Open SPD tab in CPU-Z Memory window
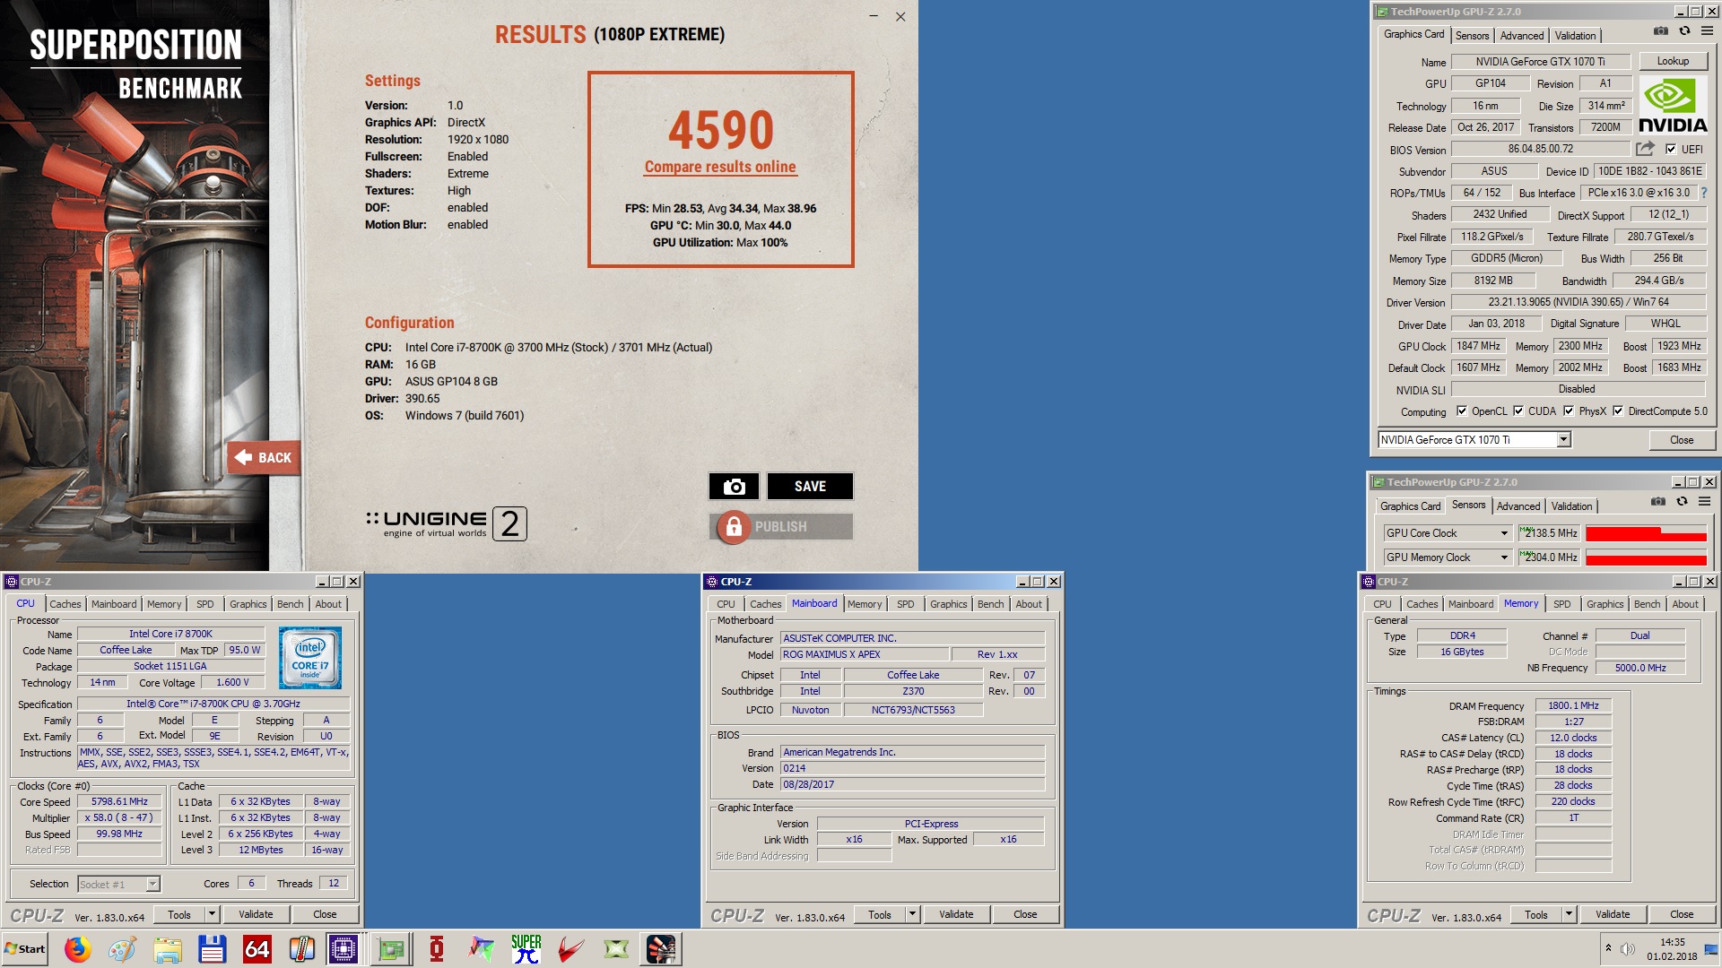Image resolution: width=1722 pixels, height=968 pixels. click(1561, 604)
